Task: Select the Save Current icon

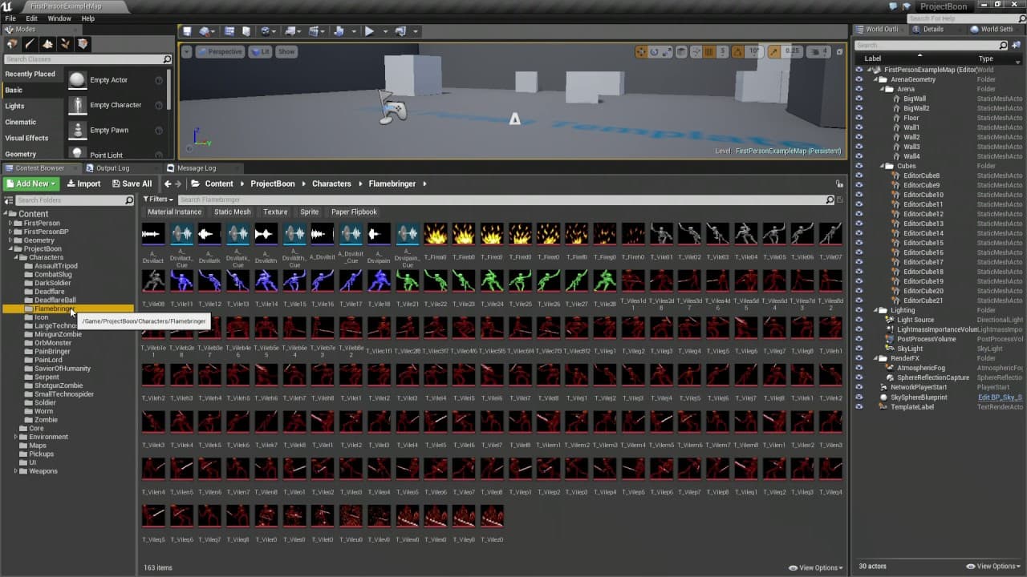Action: click(186, 30)
